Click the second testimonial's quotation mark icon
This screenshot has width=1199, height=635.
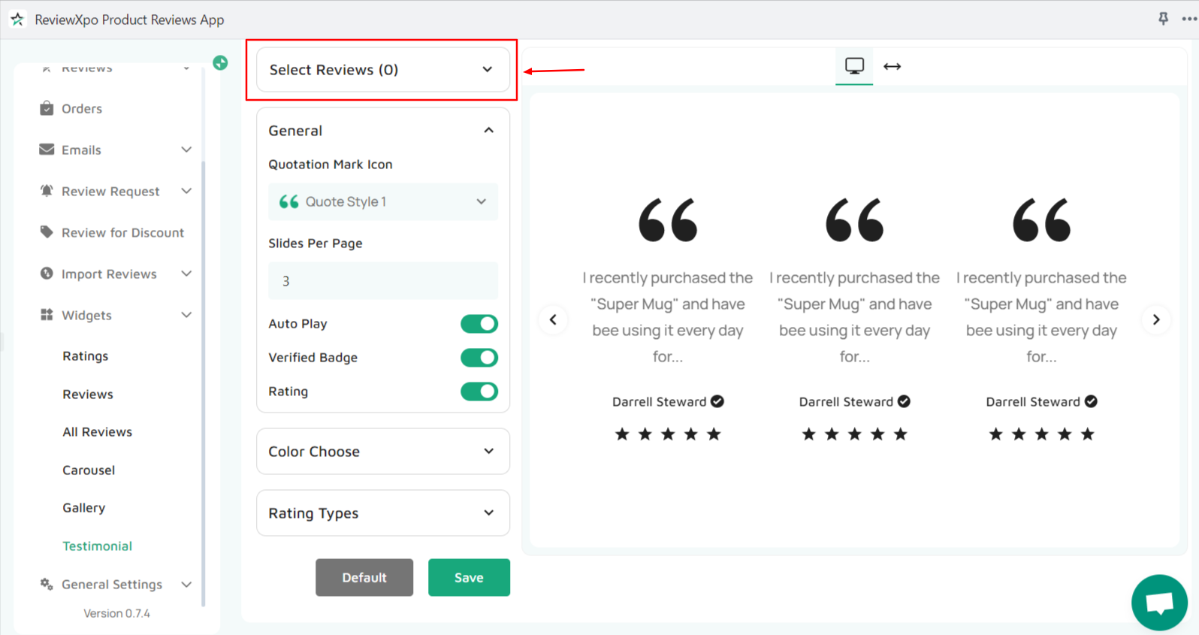(855, 219)
